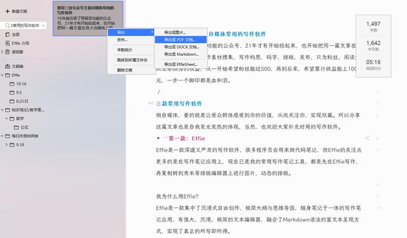Collapse the Effie folder chevron

coord(2,75)
